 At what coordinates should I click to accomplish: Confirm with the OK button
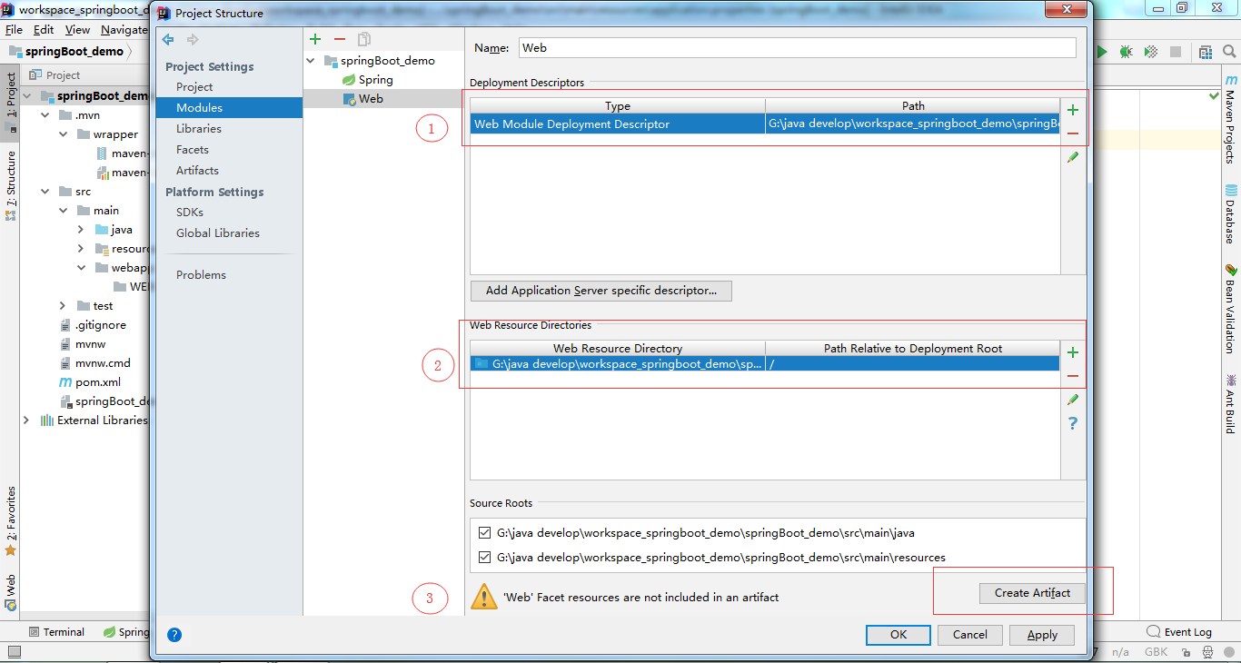[x=898, y=635]
